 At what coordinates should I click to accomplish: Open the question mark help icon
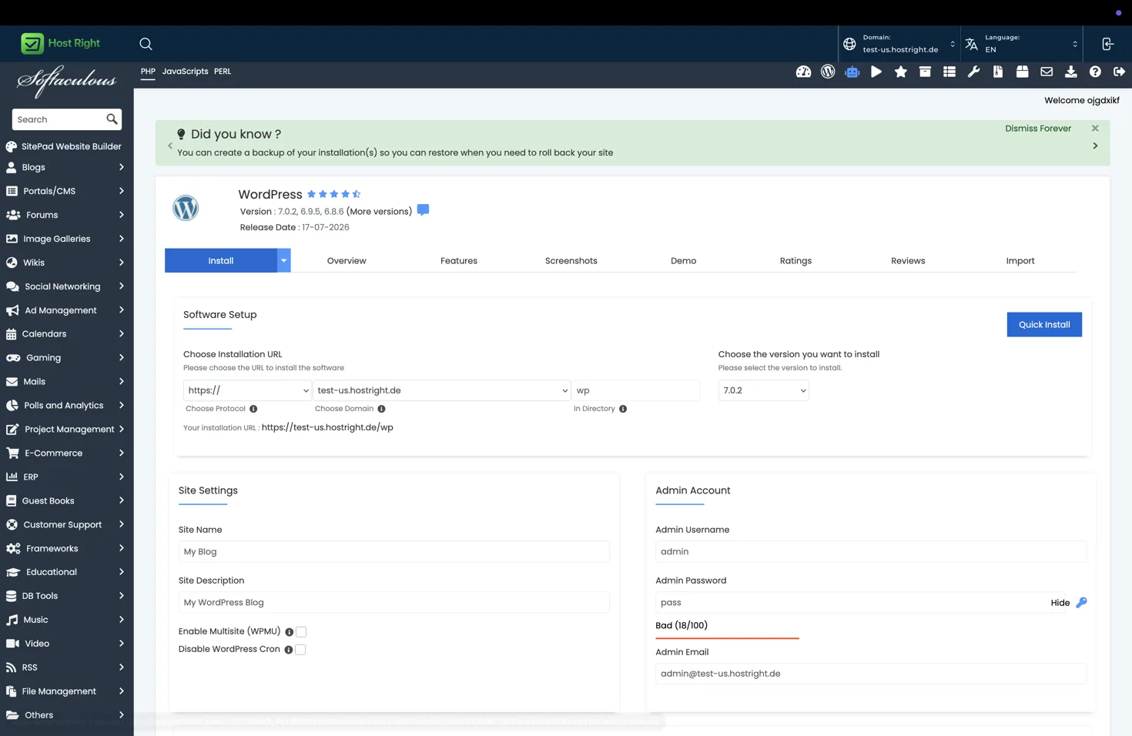(x=1095, y=72)
